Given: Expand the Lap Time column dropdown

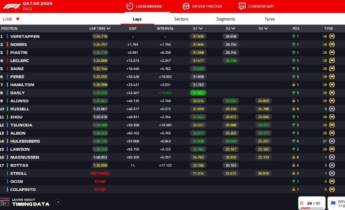Looking at the screenshot, I should (109, 29).
